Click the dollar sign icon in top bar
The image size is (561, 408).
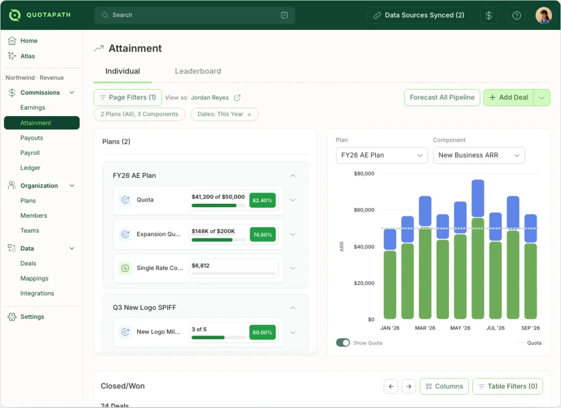pos(489,15)
